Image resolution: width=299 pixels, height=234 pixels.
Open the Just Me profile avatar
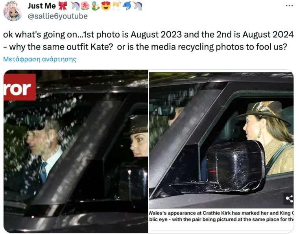coord(13,11)
